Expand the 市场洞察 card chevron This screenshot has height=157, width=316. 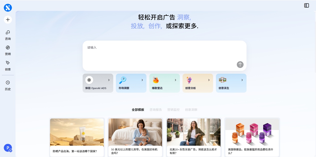(x=142, y=80)
